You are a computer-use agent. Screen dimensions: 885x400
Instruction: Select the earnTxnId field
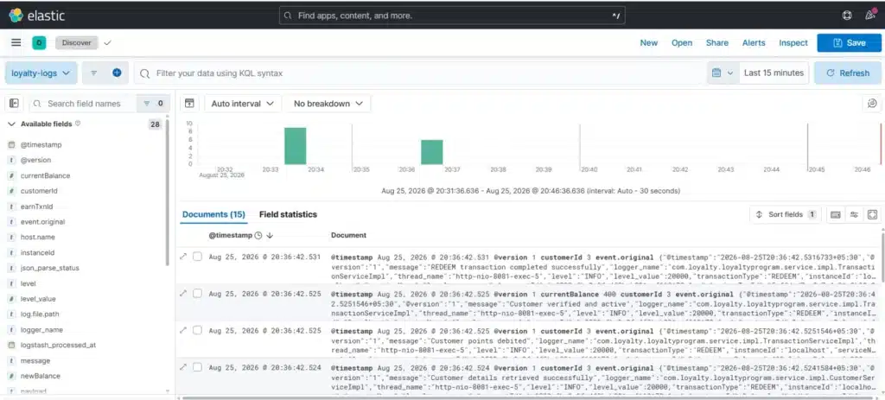36,206
